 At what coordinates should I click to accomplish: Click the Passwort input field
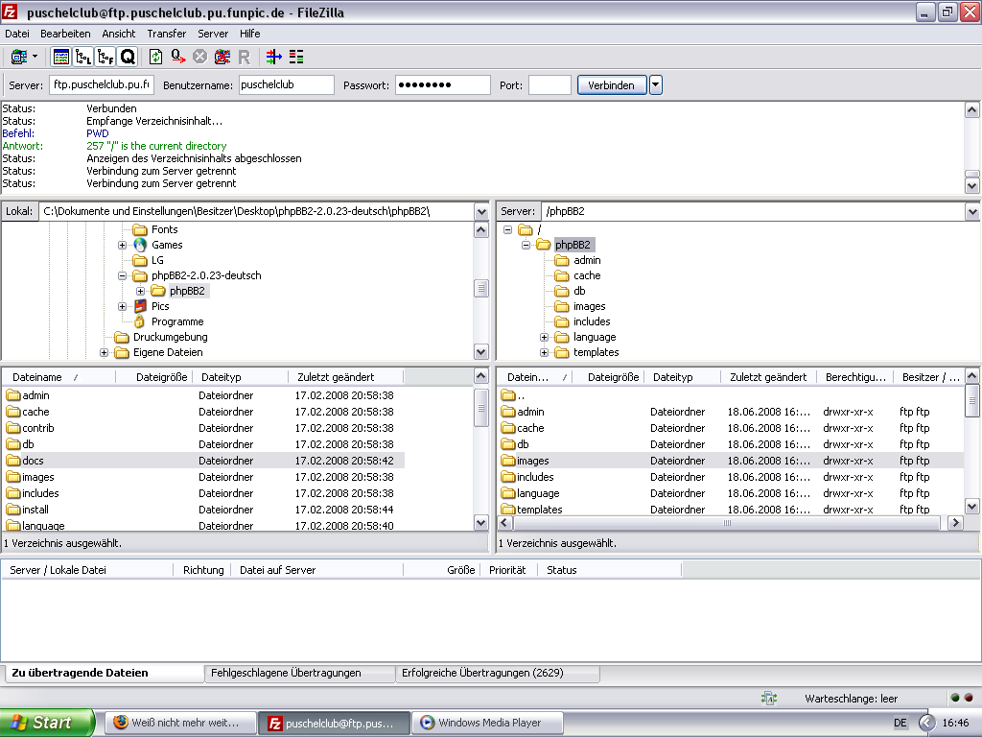point(442,85)
